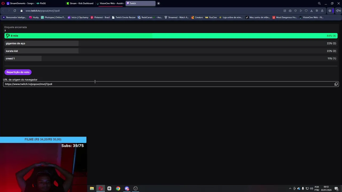This screenshot has height=192, width=342.
Task: Add page to bookmarks heart icon
Action: pyautogui.click(x=306, y=11)
